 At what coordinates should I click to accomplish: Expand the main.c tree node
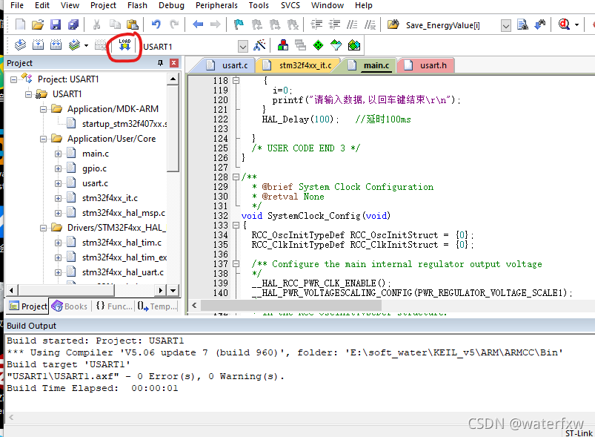point(58,154)
